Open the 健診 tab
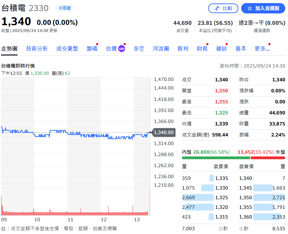Viewport: 288px width, 234px height. click(222, 49)
